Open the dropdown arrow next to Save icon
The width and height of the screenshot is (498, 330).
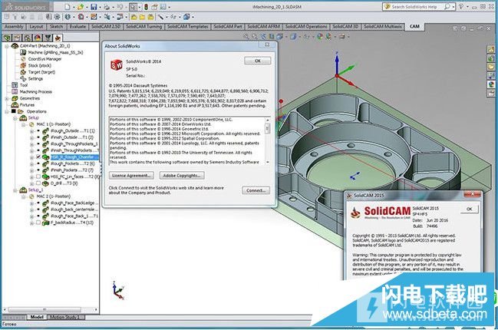pyautogui.click(x=100, y=7)
